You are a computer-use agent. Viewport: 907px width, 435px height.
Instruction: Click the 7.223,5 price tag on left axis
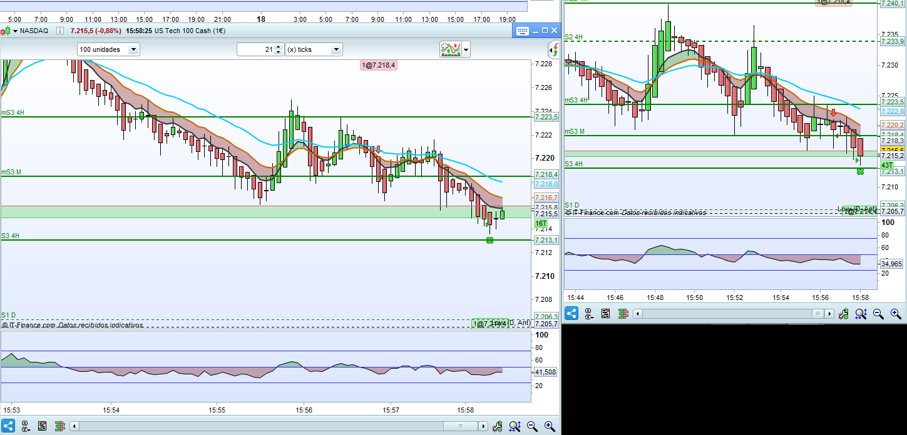546,117
